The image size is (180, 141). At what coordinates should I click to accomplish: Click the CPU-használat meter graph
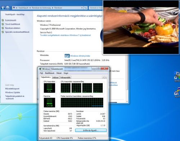tap(49, 88)
